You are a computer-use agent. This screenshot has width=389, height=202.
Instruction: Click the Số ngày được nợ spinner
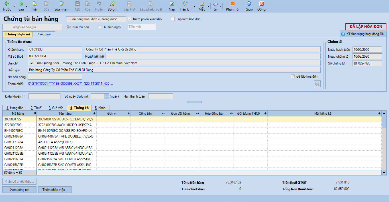pos(106,96)
